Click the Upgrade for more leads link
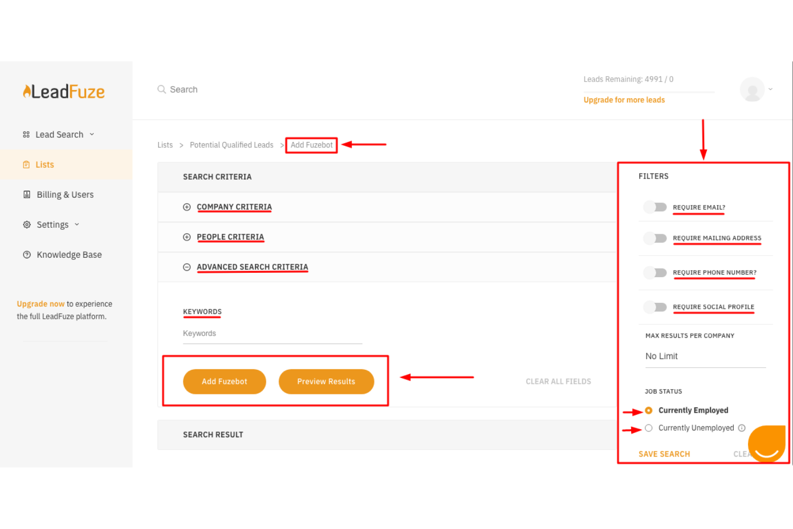Image resolution: width=793 pixels, height=529 pixels. pos(624,100)
